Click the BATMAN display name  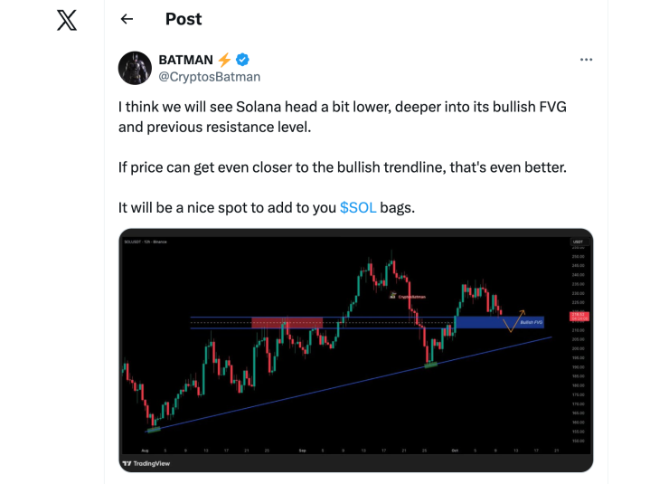(185, 60)
